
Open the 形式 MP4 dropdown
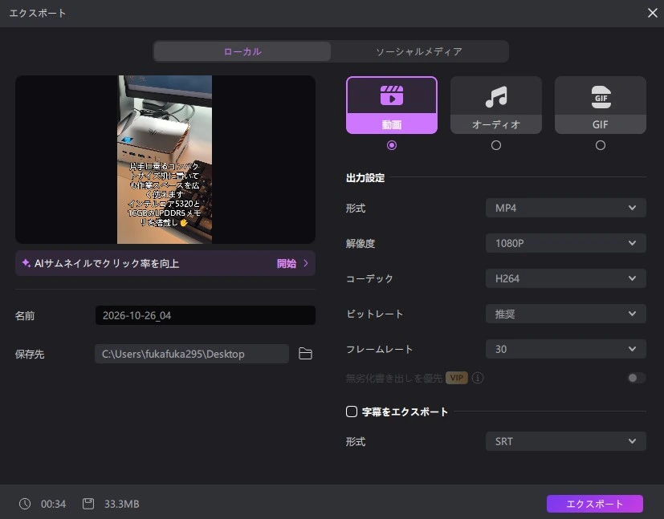click(x=566, y=208)
